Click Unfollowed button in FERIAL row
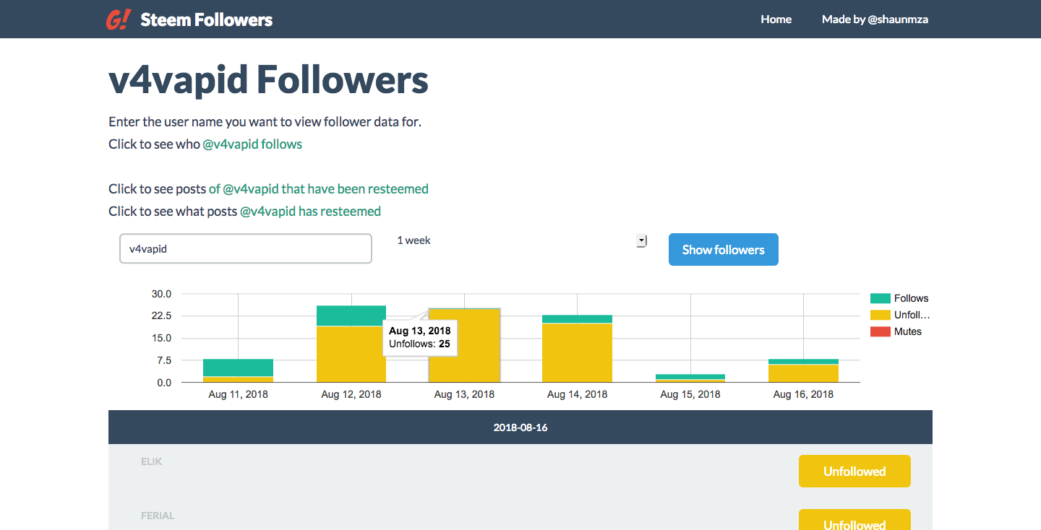Image resolution: width=1041 pixels, height=530 pixels. pos(854,520)
